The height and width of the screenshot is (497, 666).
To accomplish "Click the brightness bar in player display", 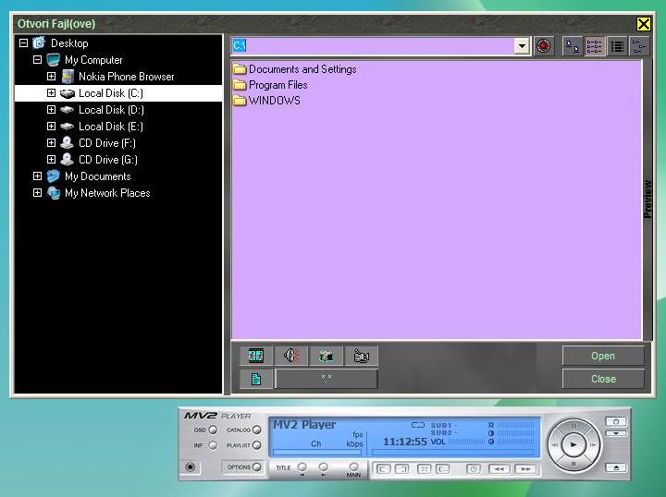I will pos(515,425).
